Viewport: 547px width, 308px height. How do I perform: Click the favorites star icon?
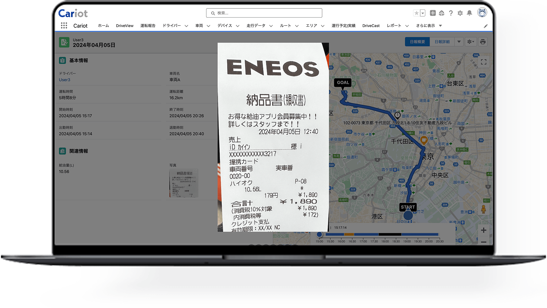(416, 13)
